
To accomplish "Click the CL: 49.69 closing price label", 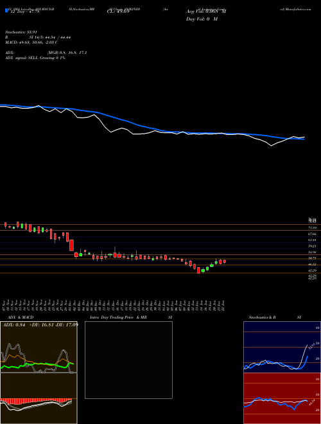I will 118,12.
